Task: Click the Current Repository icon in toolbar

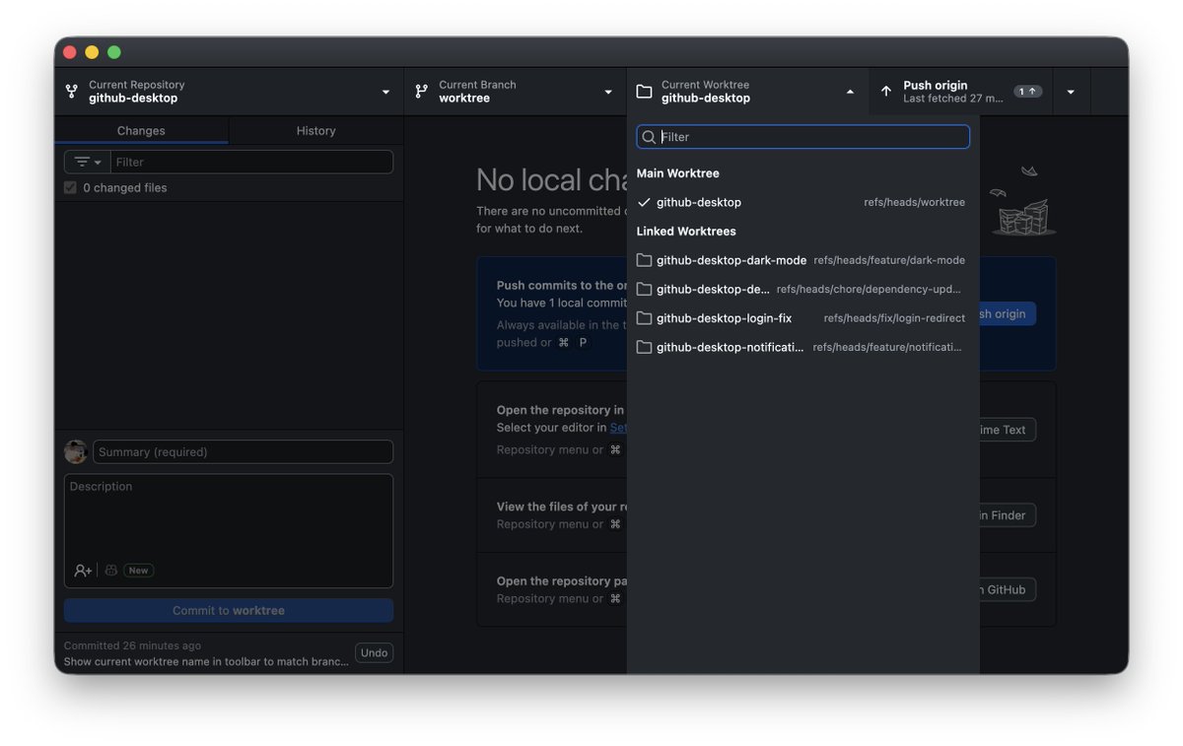Action: click(71, 92)
